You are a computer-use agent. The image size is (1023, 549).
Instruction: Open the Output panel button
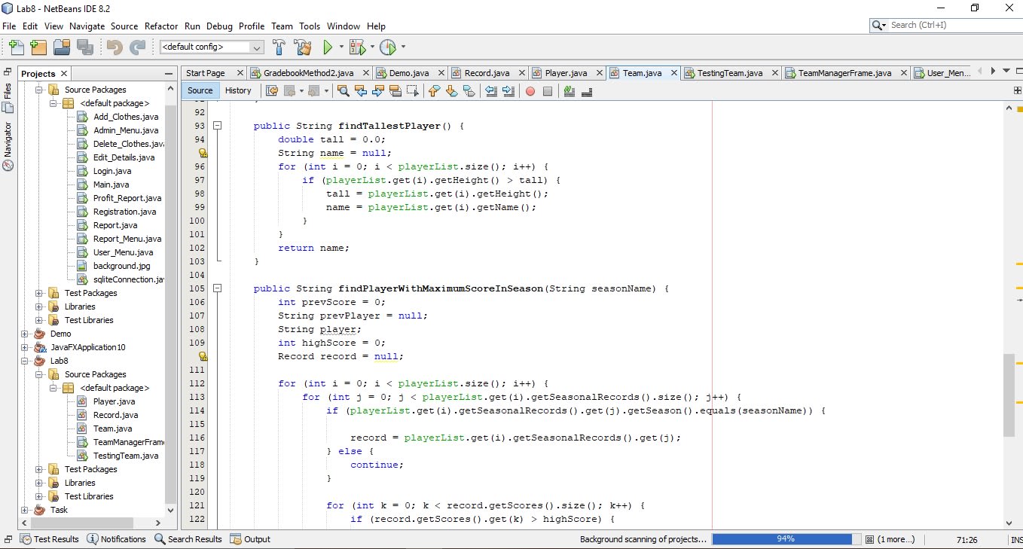pyautogui.click(x=250, y=539)
